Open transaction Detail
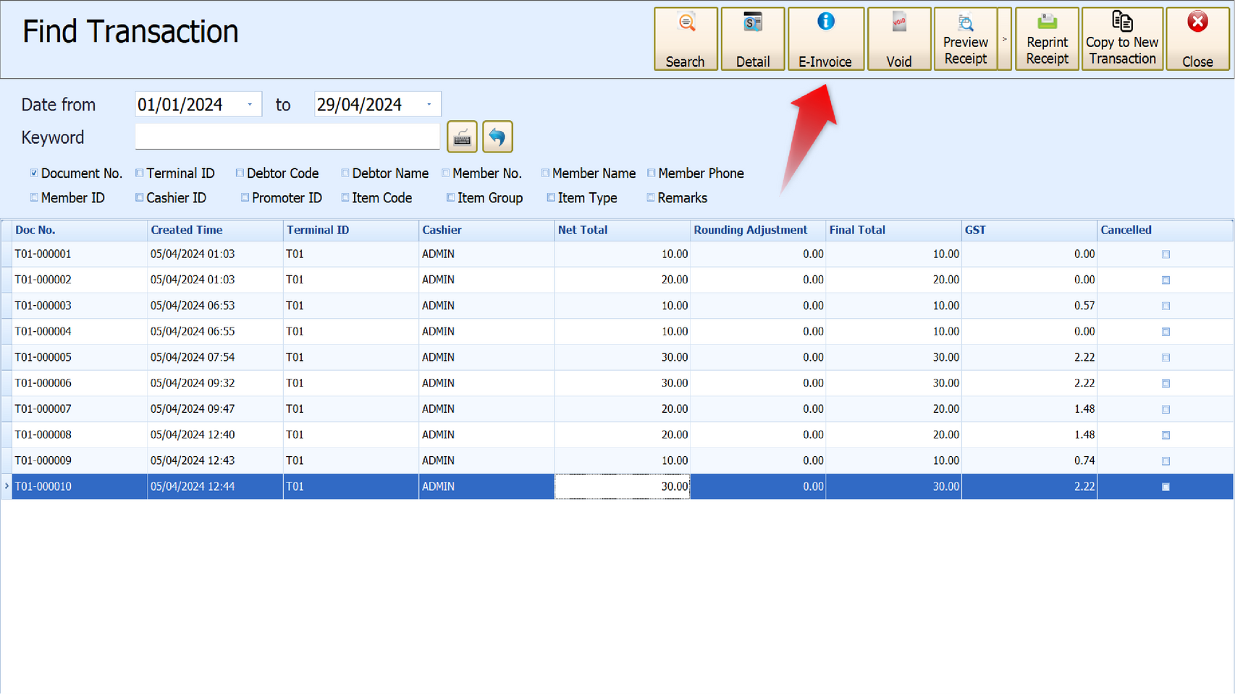The width and height of the screenshot is (1235, 694). click(752, 39)
